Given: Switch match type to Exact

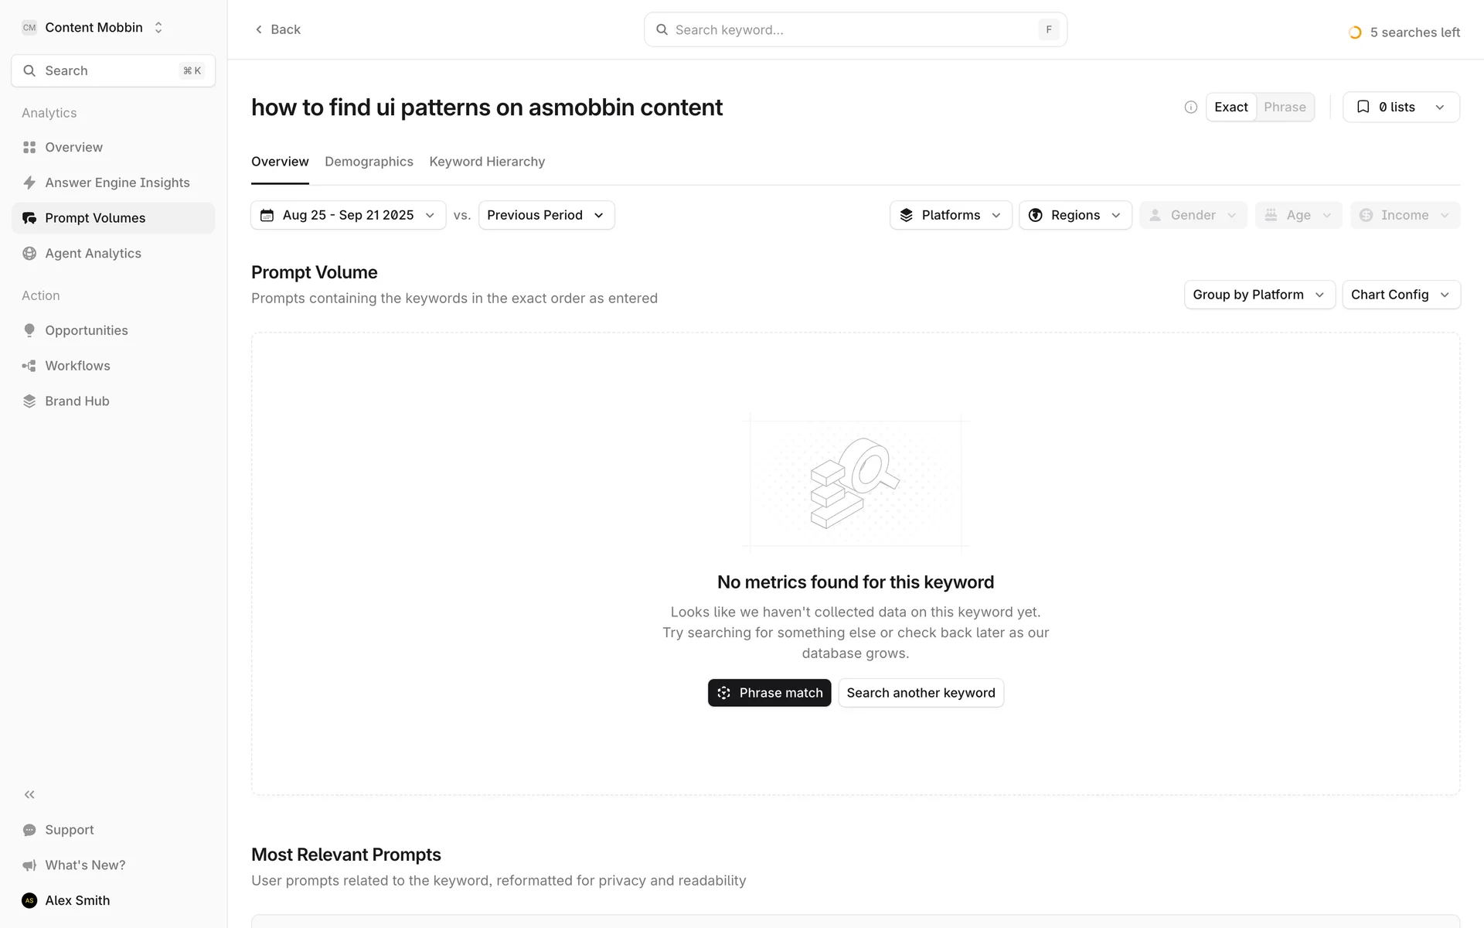Looking at the screenshot, I should point(1230,107).
